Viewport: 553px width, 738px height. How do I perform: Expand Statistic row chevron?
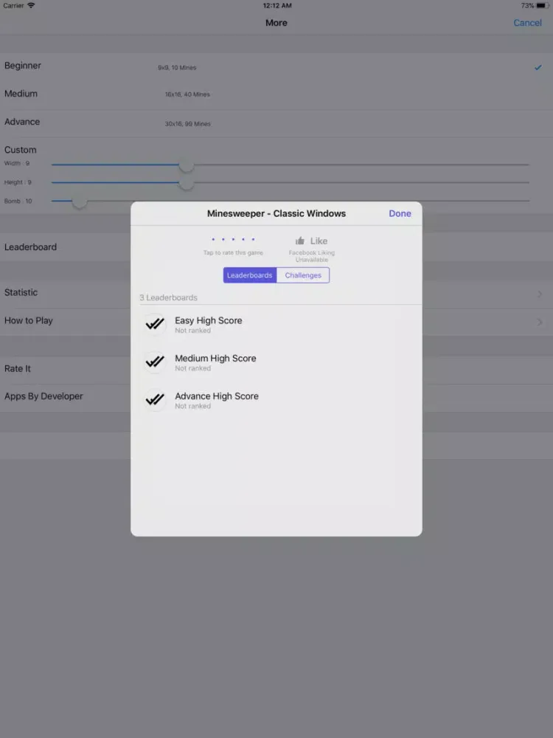coord(539,294)
